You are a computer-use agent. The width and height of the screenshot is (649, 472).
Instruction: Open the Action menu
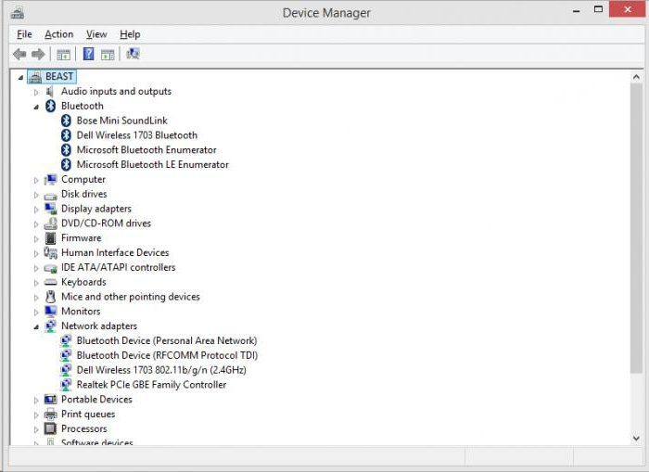pyautogui.click(x=59, y=34)
